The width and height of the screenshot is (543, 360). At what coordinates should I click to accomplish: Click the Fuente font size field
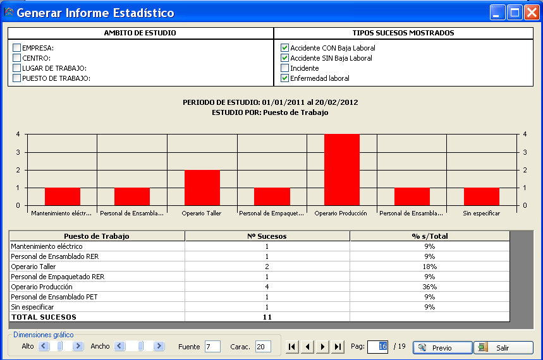(212, 347)
